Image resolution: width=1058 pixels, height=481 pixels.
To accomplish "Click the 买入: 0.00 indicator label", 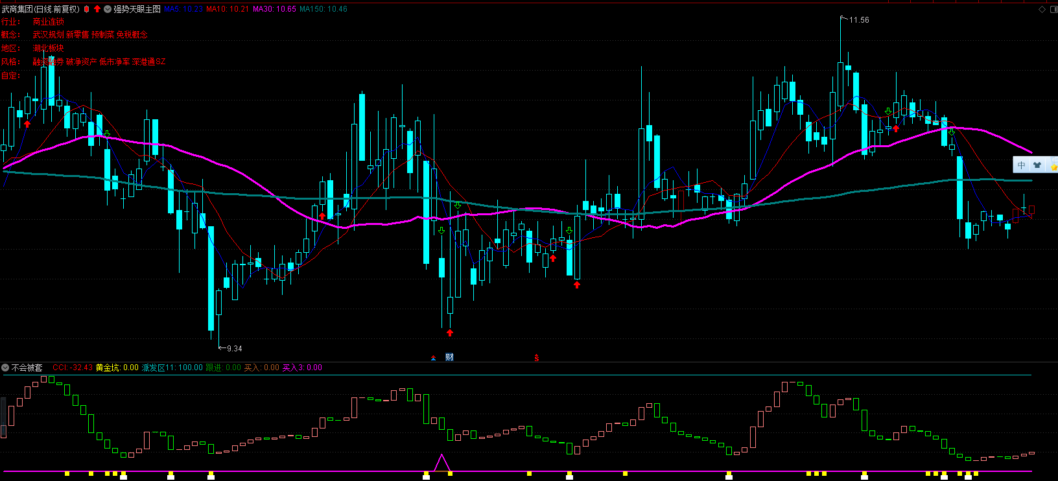I will pos(262,368).
